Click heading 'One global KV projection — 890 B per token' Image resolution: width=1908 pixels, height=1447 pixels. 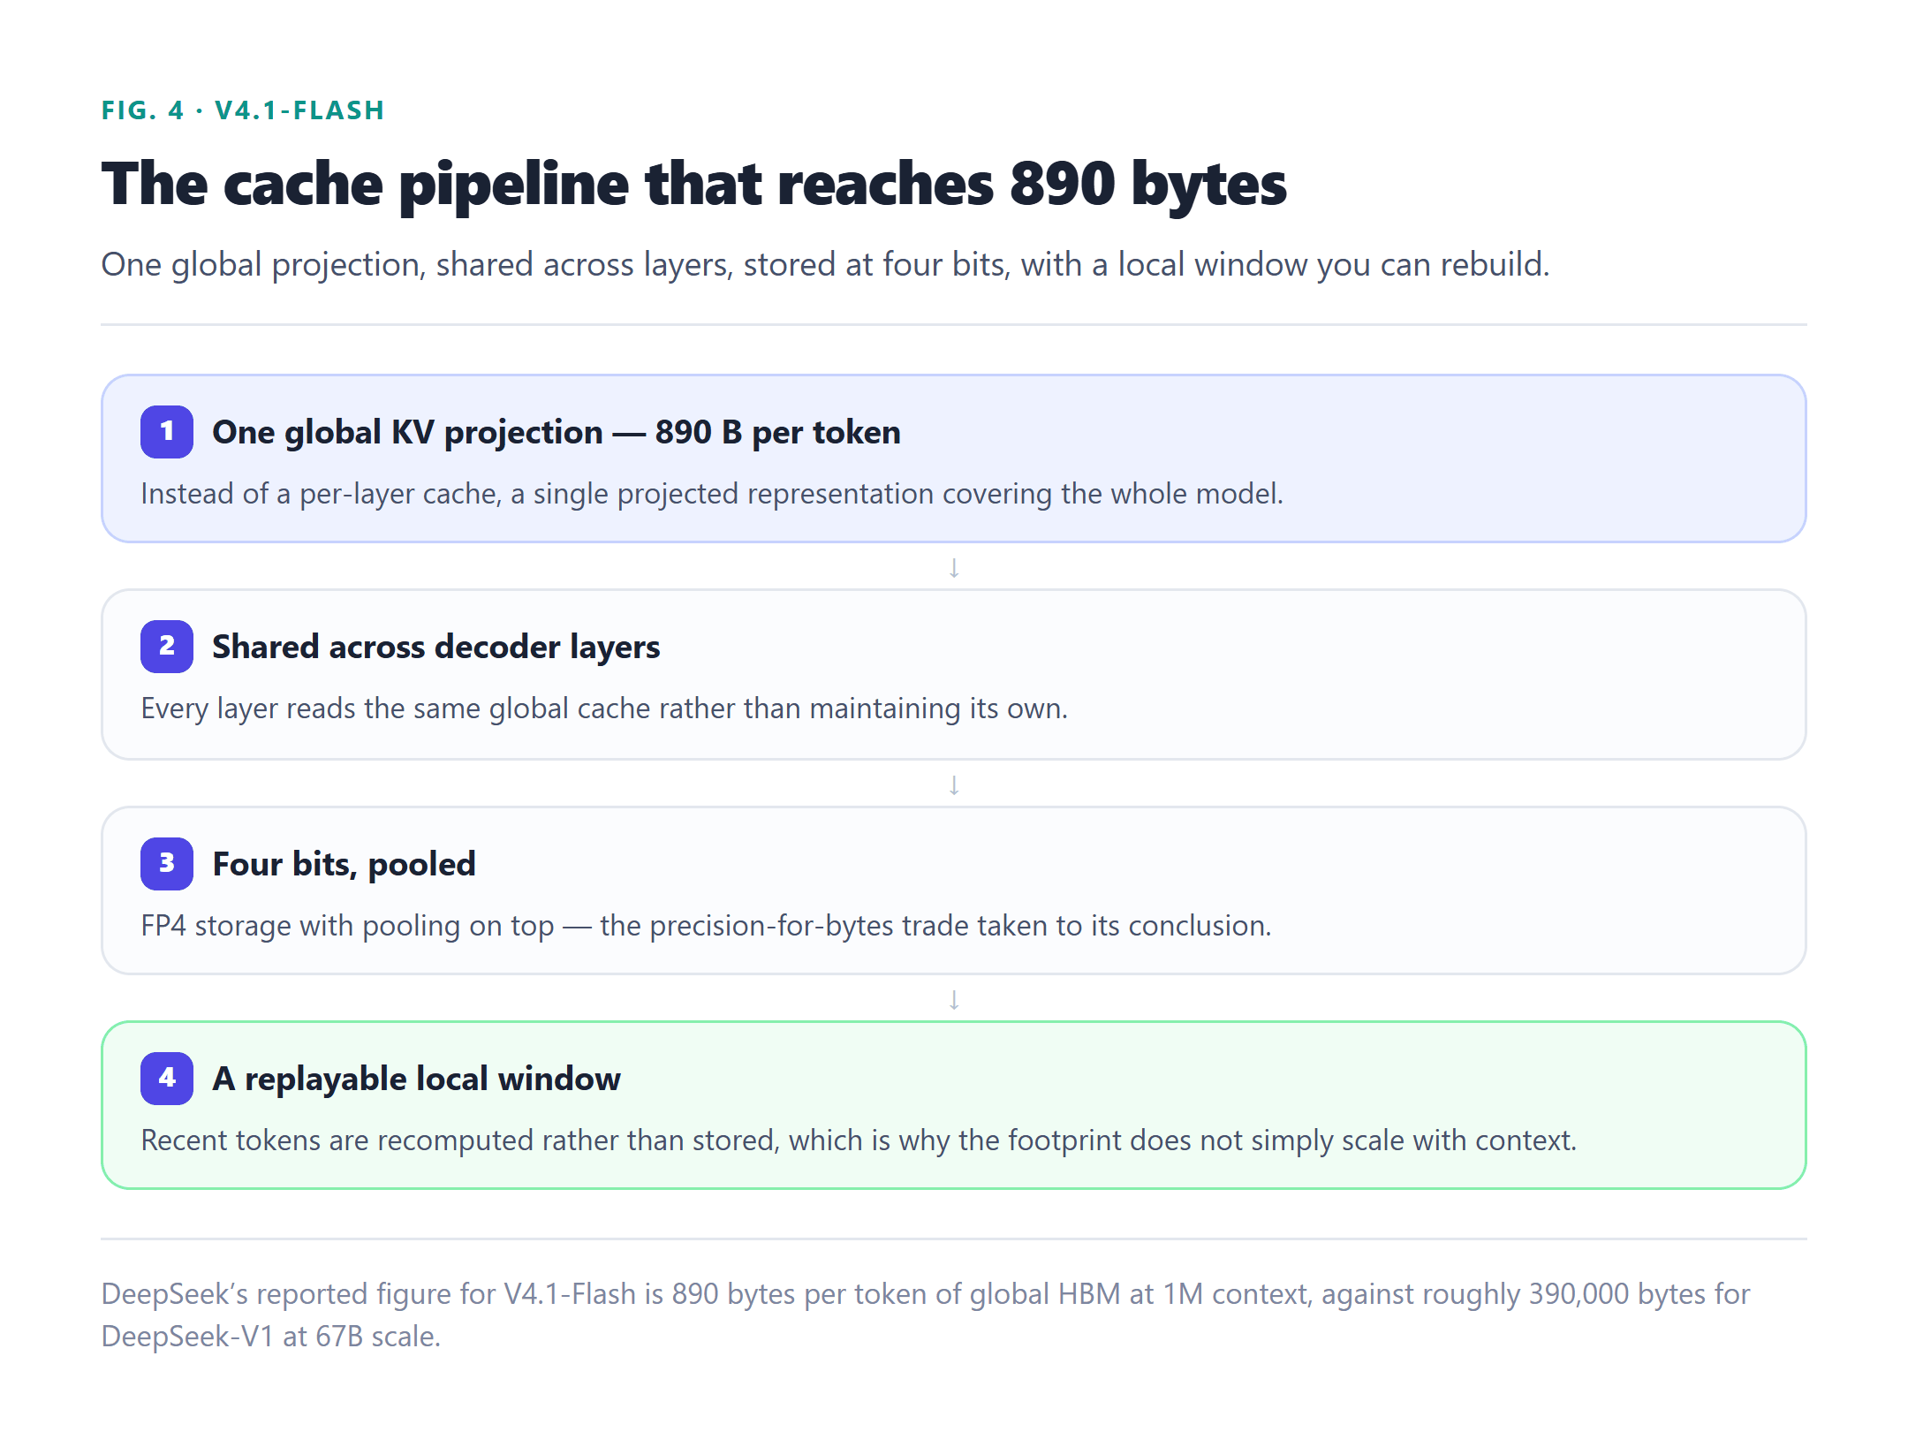click(x=556, y=432)
